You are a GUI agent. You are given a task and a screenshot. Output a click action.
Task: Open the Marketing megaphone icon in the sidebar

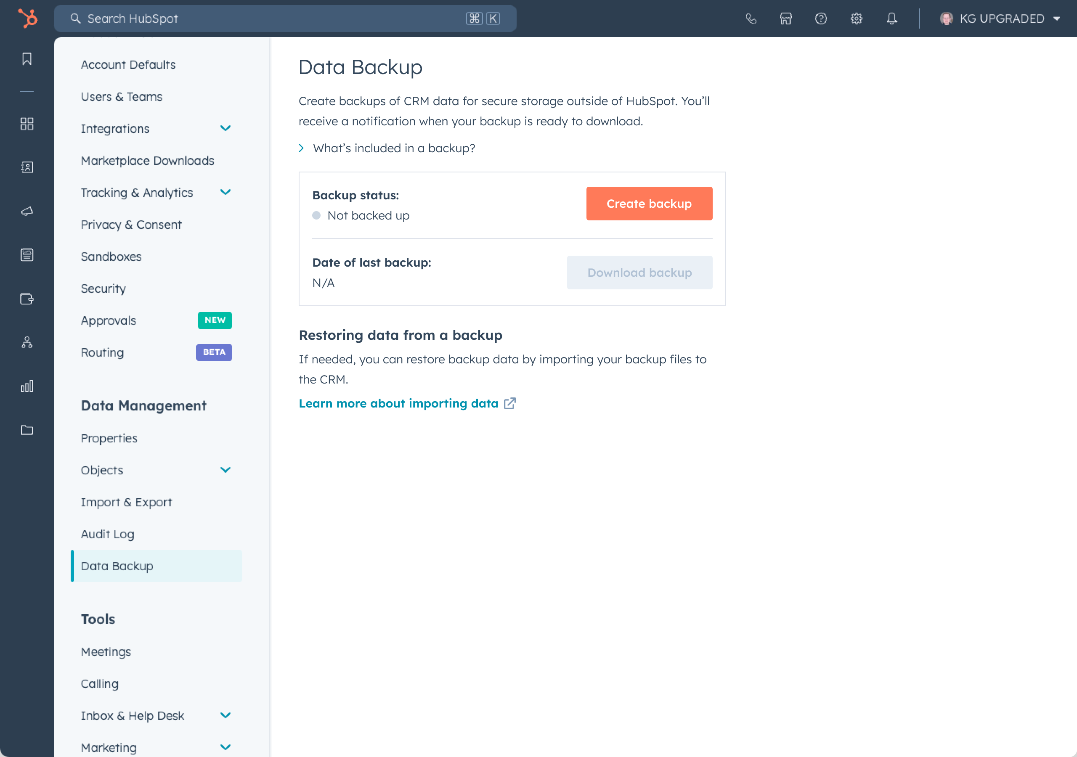[27, 211]
